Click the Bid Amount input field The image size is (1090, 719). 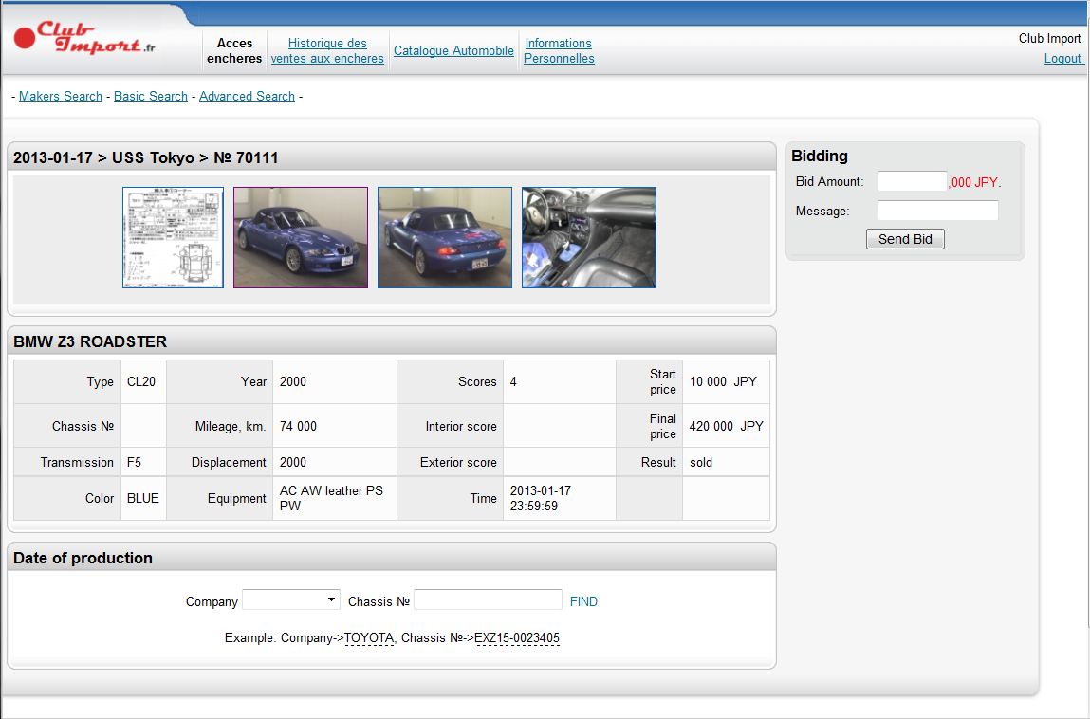pos(912,182)
